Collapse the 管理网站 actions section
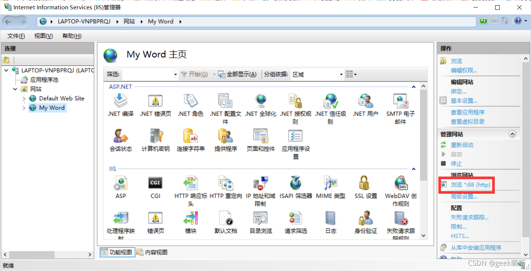 (513, 134)
